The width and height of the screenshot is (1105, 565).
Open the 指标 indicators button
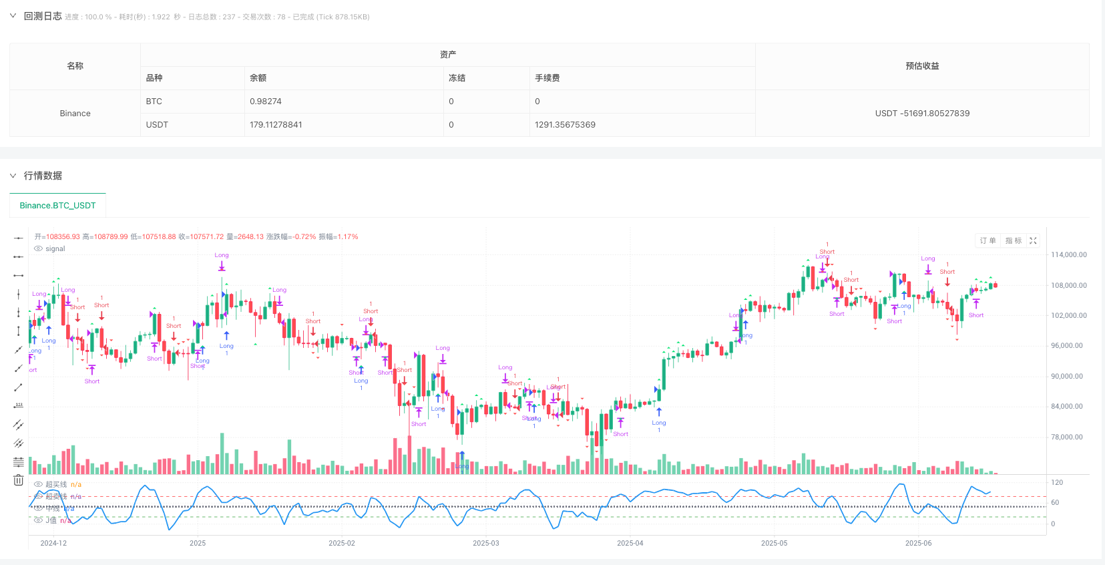coord(1013,241)
